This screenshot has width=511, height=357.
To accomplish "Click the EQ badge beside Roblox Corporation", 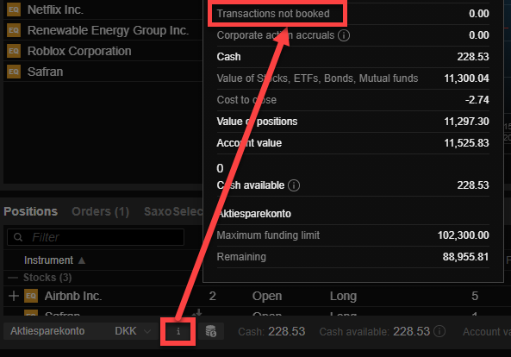I will (x=14, y=51).
